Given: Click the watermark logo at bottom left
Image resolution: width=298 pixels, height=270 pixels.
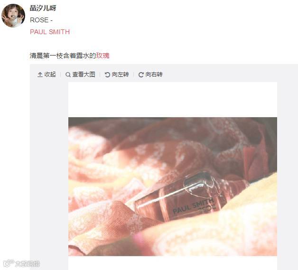Looking at the screenshot, I should 9,263.
